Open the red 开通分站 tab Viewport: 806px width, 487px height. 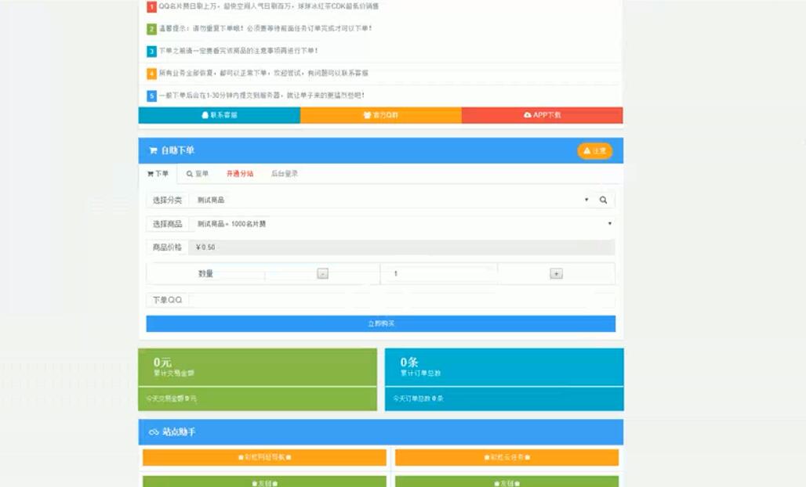pos(240,174)
